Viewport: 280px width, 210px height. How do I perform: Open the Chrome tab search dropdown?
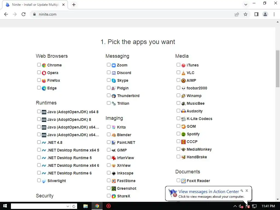tap(246, 4)
